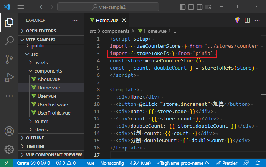Open notifications bell in status bar
The image size is (266, 167).
point(258,163)
